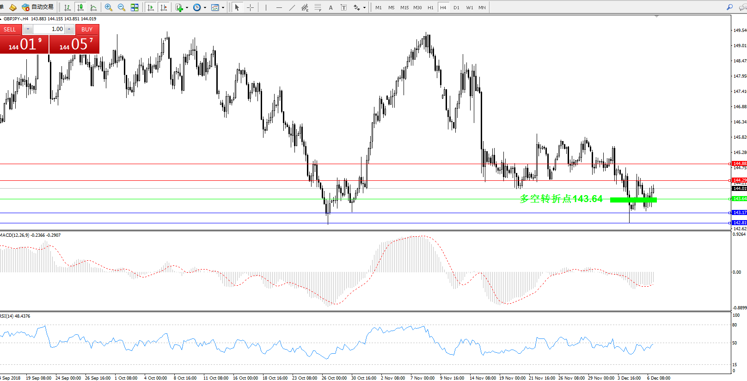Select the Fibonacci retracement tool
The image size is (747, 381).
point(318,7)
